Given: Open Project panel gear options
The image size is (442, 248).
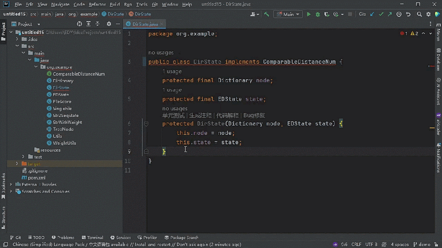Looking at the screenshot, I should pyautogui.click(x=109, y=24).
